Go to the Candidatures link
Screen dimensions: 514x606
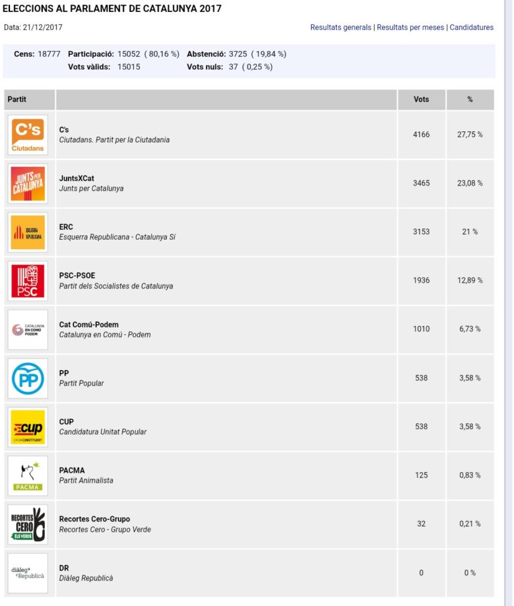(x=471, y=27)
